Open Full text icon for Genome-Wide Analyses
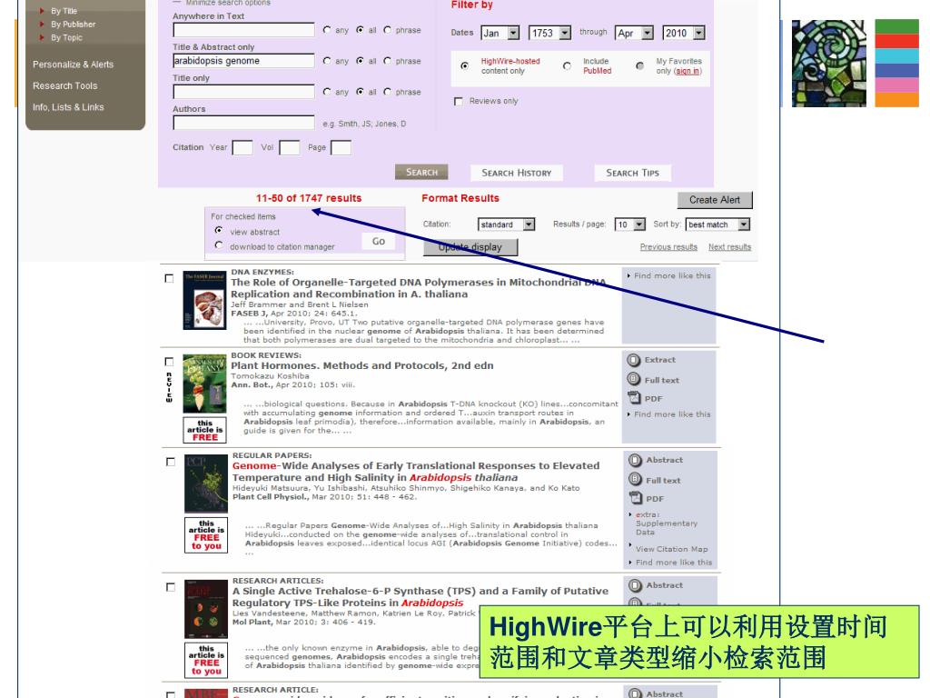This screenshot has height=698, width=930. click(635, 480)
